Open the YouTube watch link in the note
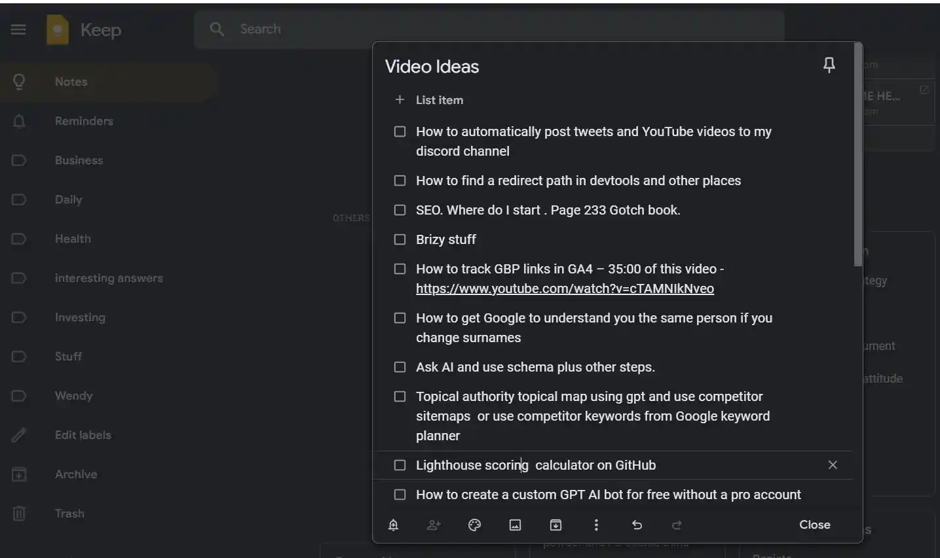This screenshot has height=558, width=940. point(565,288)
